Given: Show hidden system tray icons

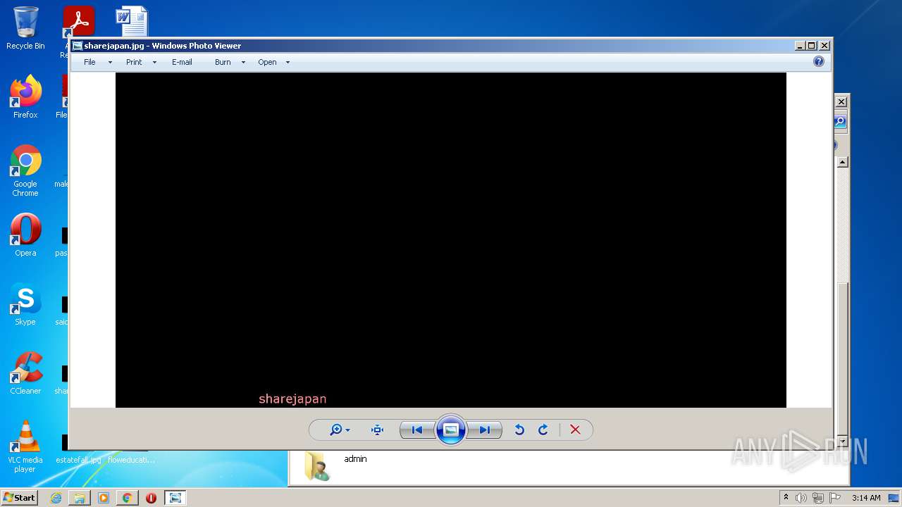Looking at the screenshot, I should click(786, 498).
